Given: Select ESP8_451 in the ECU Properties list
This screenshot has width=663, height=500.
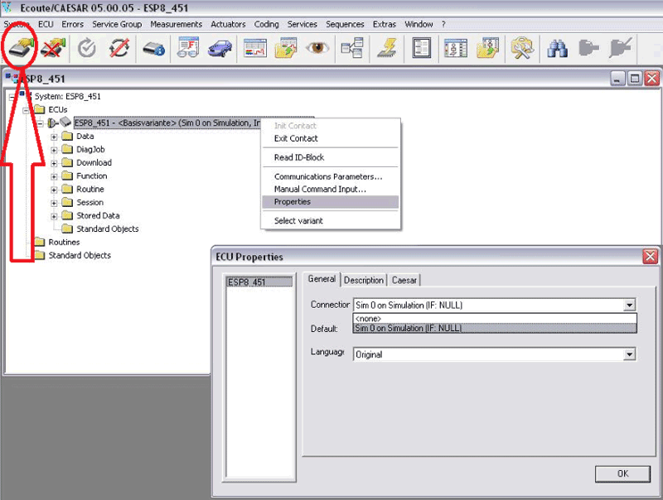Looking at the screenshot, I should click(259, 281).
